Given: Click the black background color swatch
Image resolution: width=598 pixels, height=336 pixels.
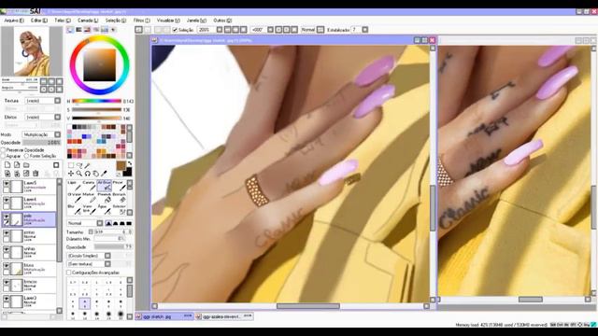Looking at the screenshot, I should (127, 172).
